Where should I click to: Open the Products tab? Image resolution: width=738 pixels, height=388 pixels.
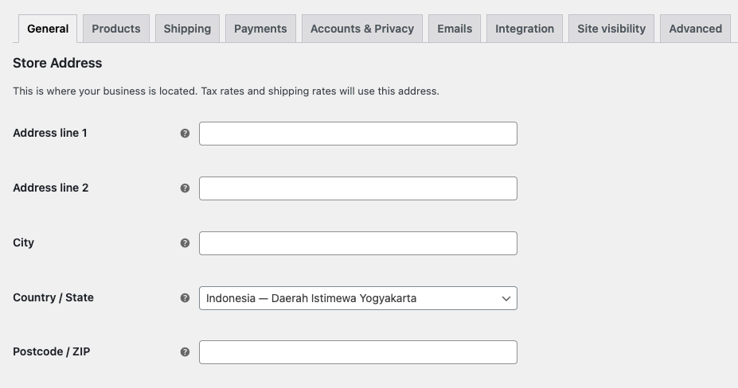(x=115, y=29)
